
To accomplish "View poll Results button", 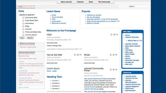I will (30, 38).
